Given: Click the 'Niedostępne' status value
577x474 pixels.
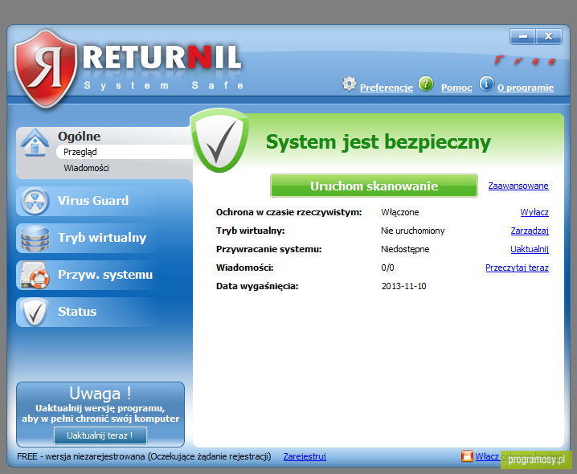Looking at the screenshot, I should coord(405,249).
